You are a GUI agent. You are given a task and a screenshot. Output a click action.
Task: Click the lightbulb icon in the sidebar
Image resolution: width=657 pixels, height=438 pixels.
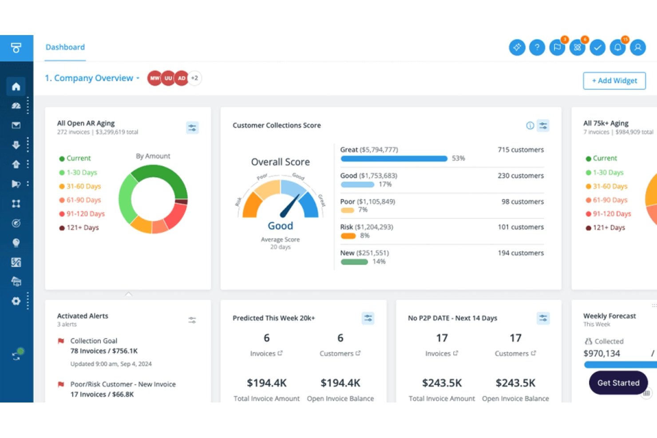pos(16,242)
